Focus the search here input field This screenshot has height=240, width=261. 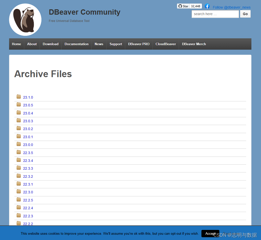point(215,14)
